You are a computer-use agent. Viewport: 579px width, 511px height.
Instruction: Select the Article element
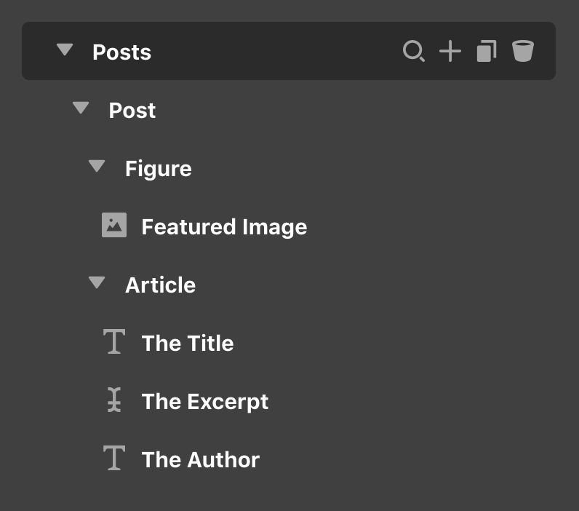(160, 285)
